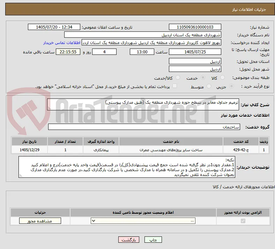
Task: Click the buyer notes resize handle
Action: tap(21, 175)
